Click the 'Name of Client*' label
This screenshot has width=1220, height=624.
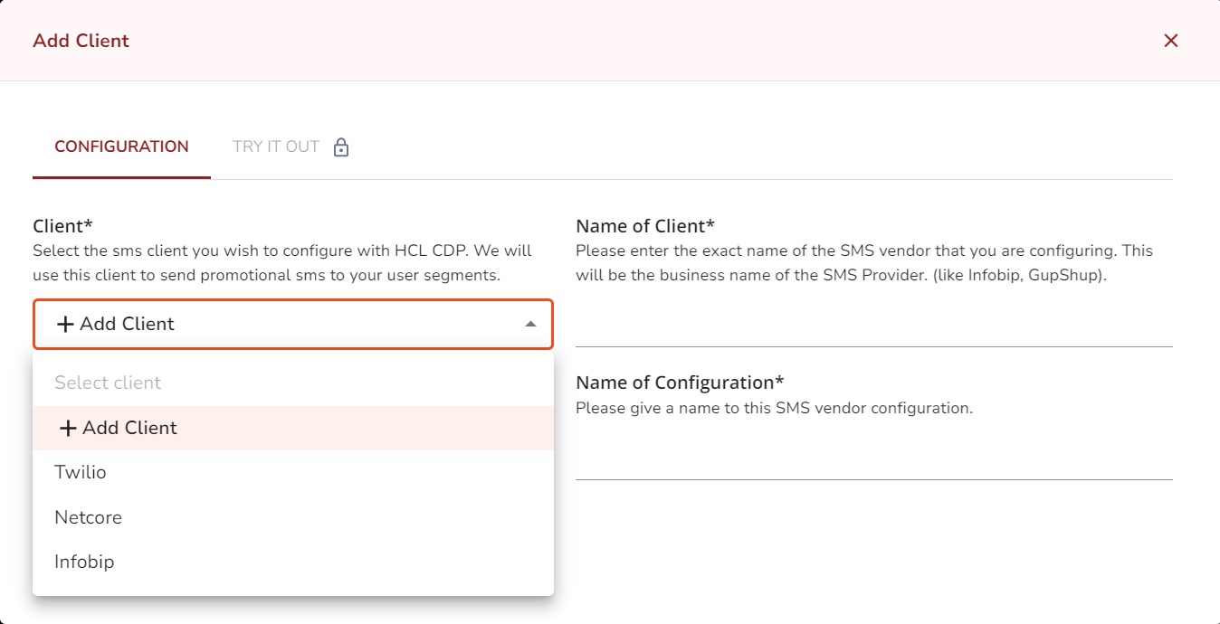click(x=645, y=226)
